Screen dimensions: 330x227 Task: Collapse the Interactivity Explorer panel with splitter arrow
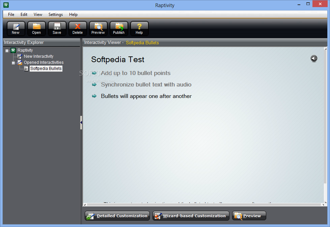click(x=81, y=123)
